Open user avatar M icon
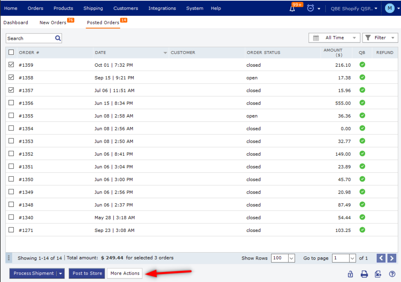This screenshot has width=401, height=282. [x=390, y=8]
